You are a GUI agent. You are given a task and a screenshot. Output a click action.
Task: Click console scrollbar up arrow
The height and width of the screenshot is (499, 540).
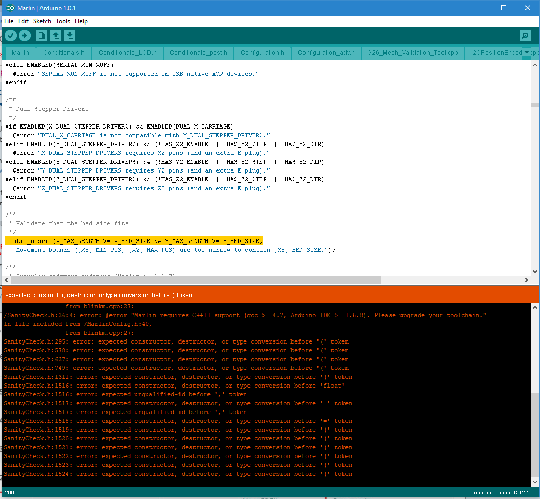[x=535, y=307]
